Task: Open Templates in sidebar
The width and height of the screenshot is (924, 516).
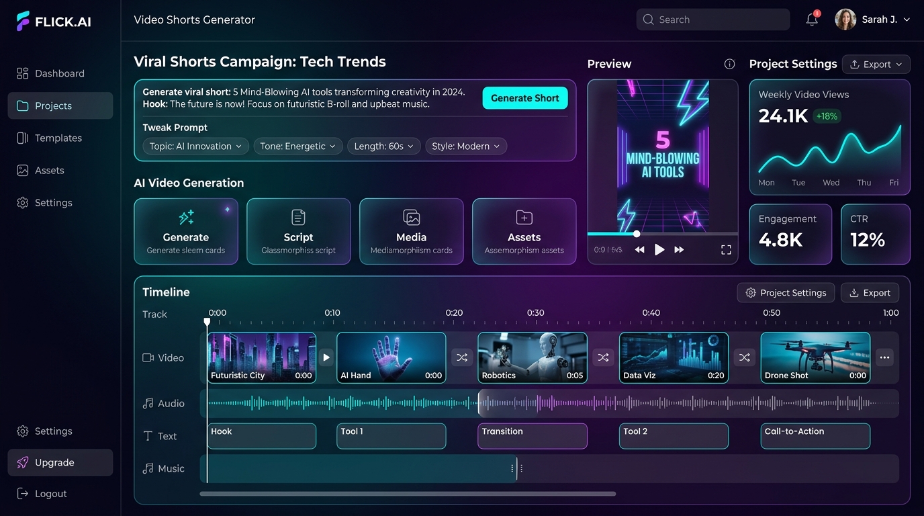Action: 60,138
